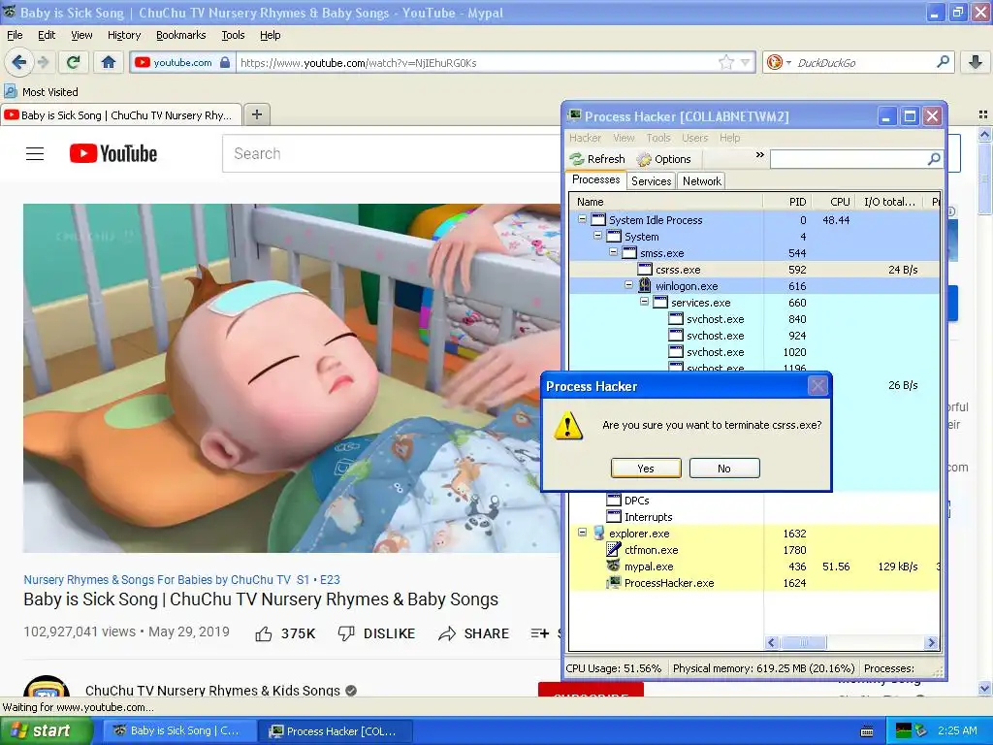
Task: Click the YouTube Search input field
Action: pos(392,153)
